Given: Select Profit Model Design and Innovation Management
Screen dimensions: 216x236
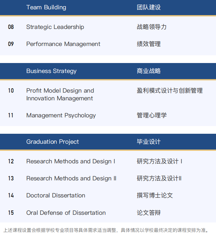Looking at the screenshot, I should (60, 95).
